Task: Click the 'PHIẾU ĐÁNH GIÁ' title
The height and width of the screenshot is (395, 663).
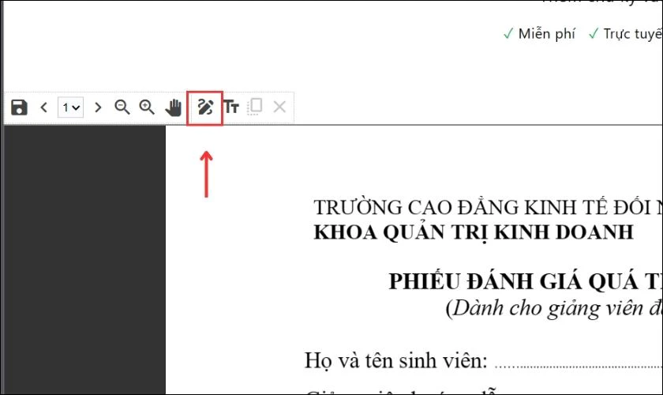Action: 526,281
